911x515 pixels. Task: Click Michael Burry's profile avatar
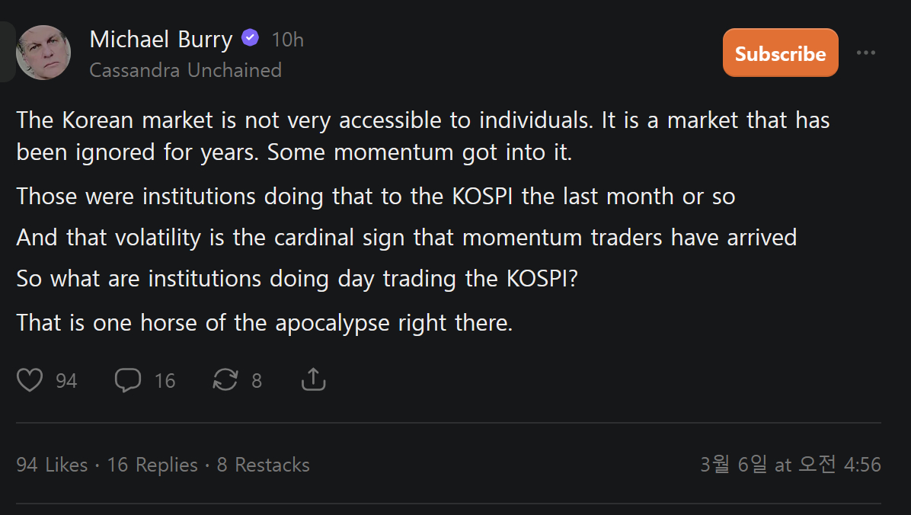(x=43, y=53)
